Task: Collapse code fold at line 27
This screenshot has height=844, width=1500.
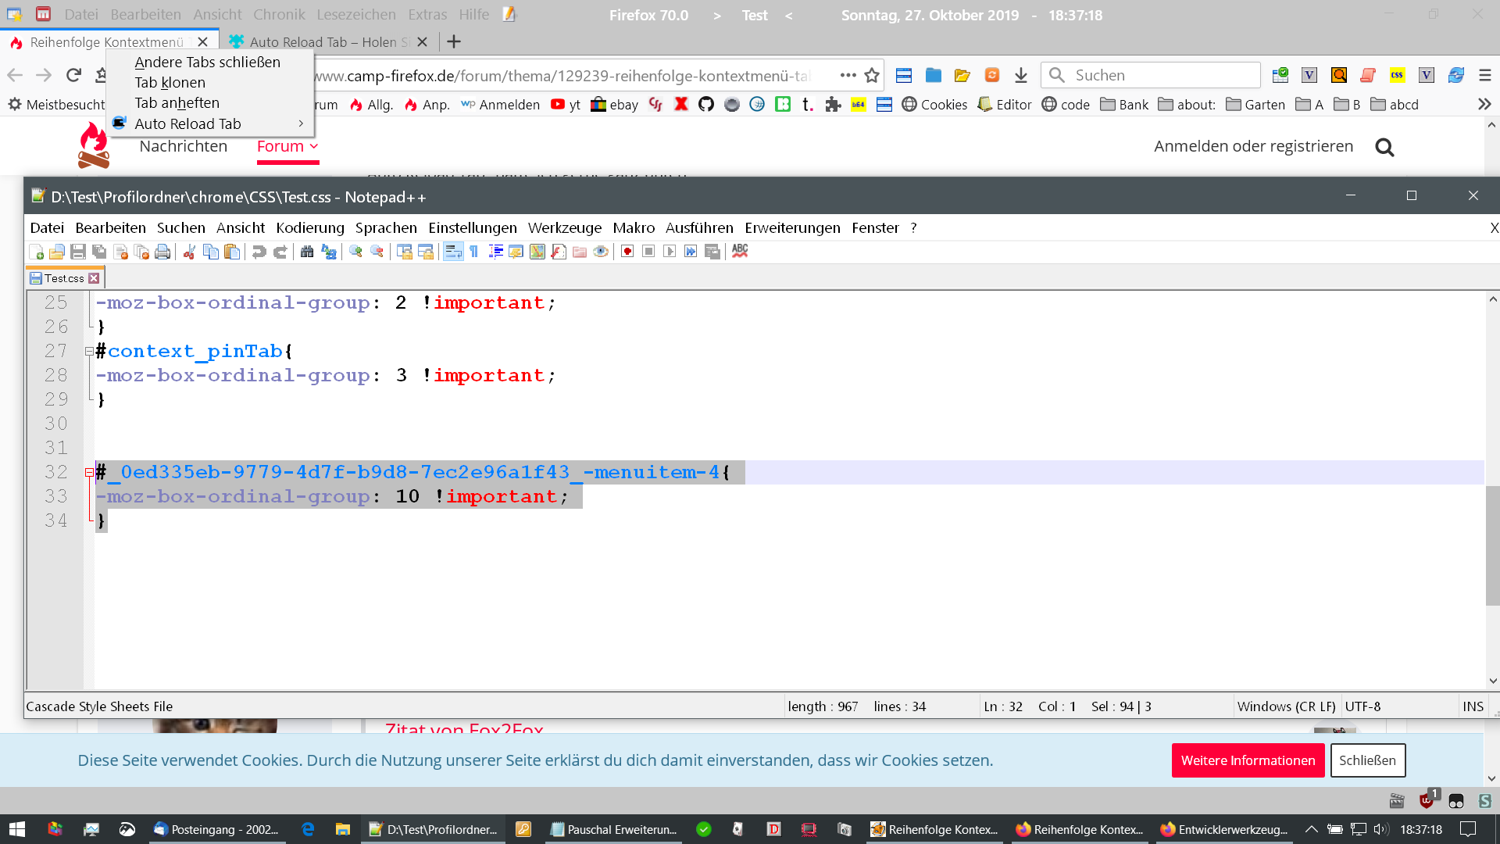Action: pyautogui.click(x=89, y=352)
